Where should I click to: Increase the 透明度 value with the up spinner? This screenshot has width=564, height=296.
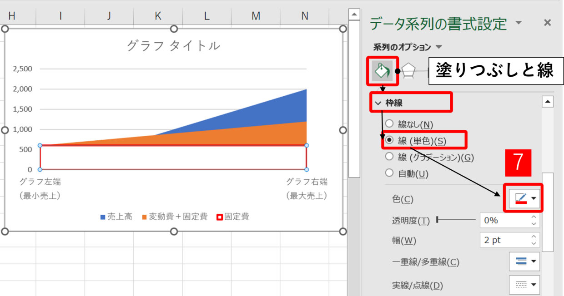(x=534, y=217)
